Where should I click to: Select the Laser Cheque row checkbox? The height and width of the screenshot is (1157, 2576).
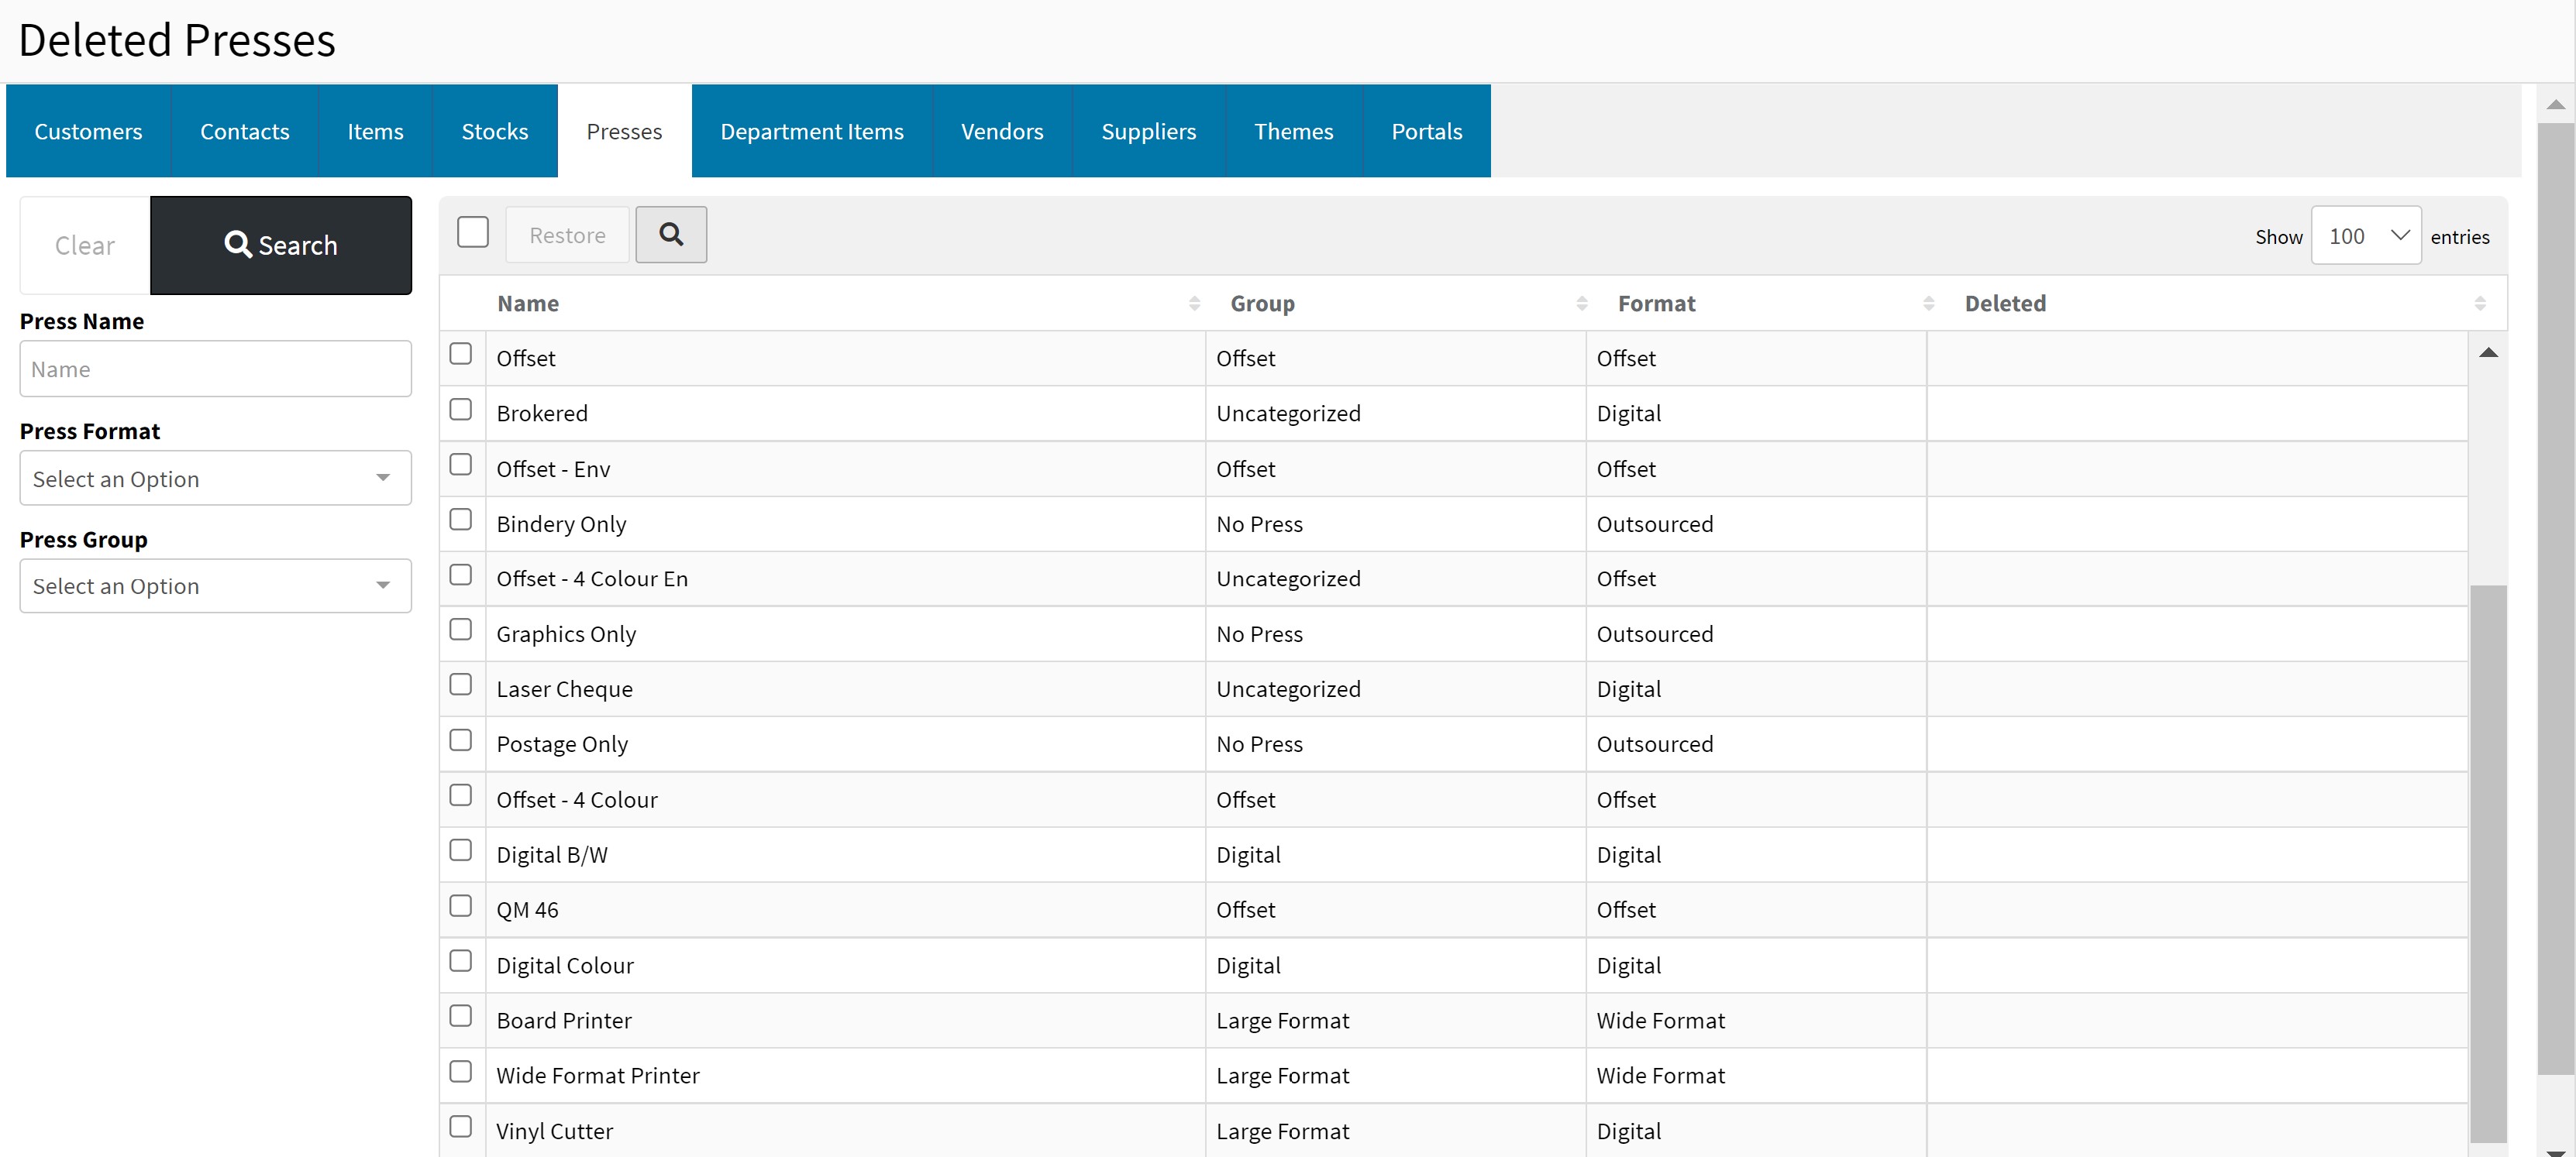coord(461,685)
